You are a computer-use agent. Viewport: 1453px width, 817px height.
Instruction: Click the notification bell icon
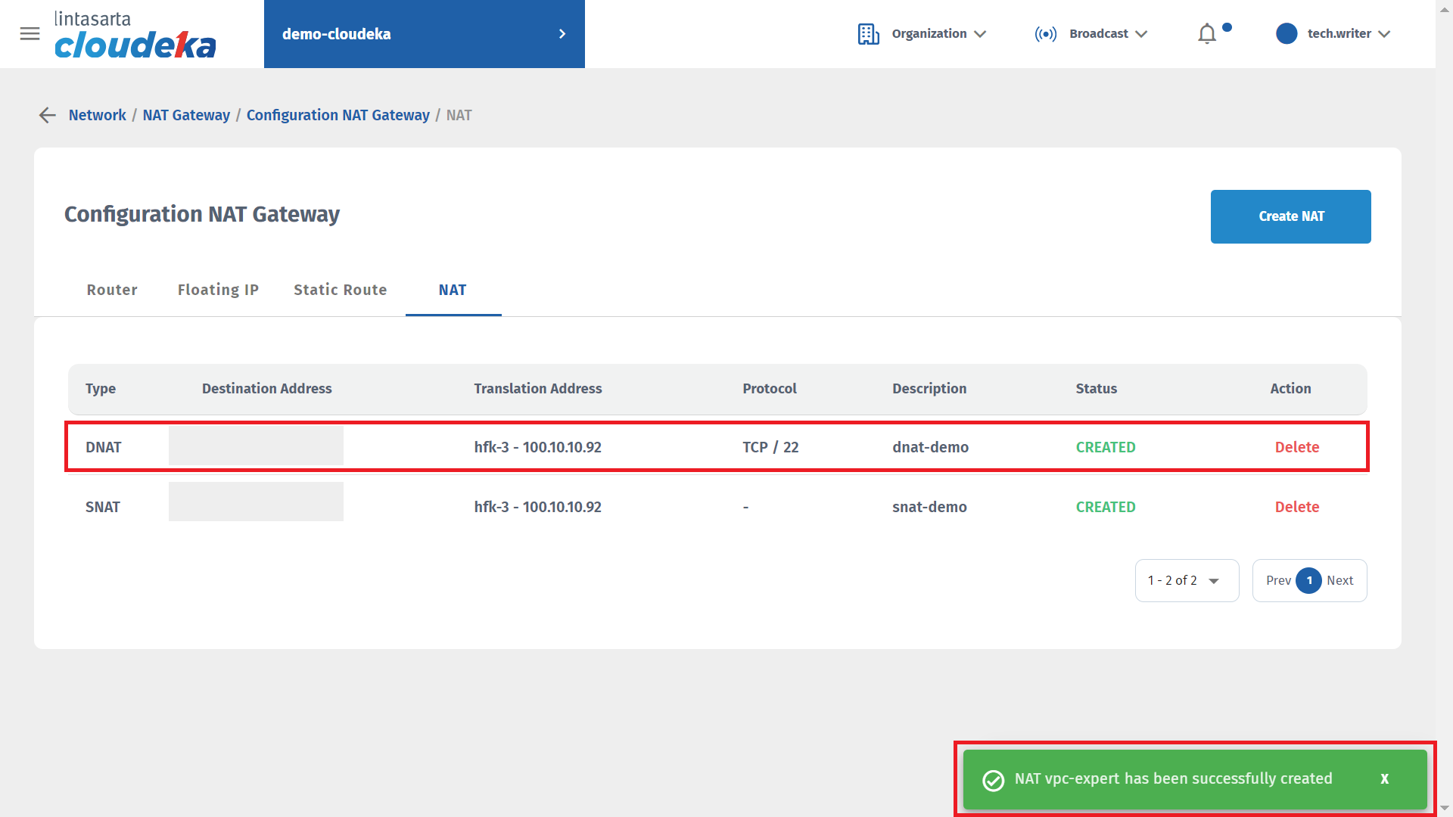point(1207,34)
